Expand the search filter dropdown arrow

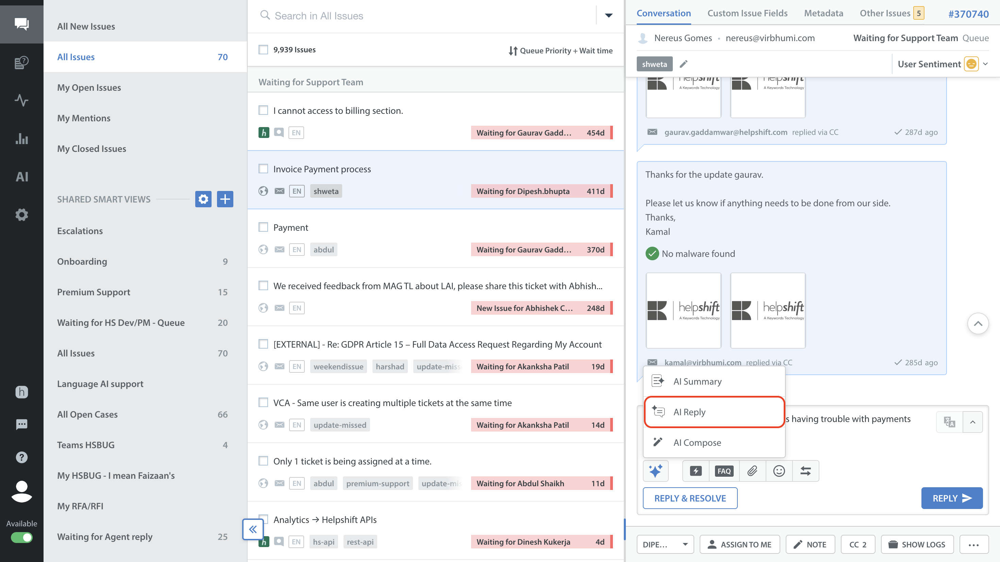pyautogui.click(x=608, y=16)
